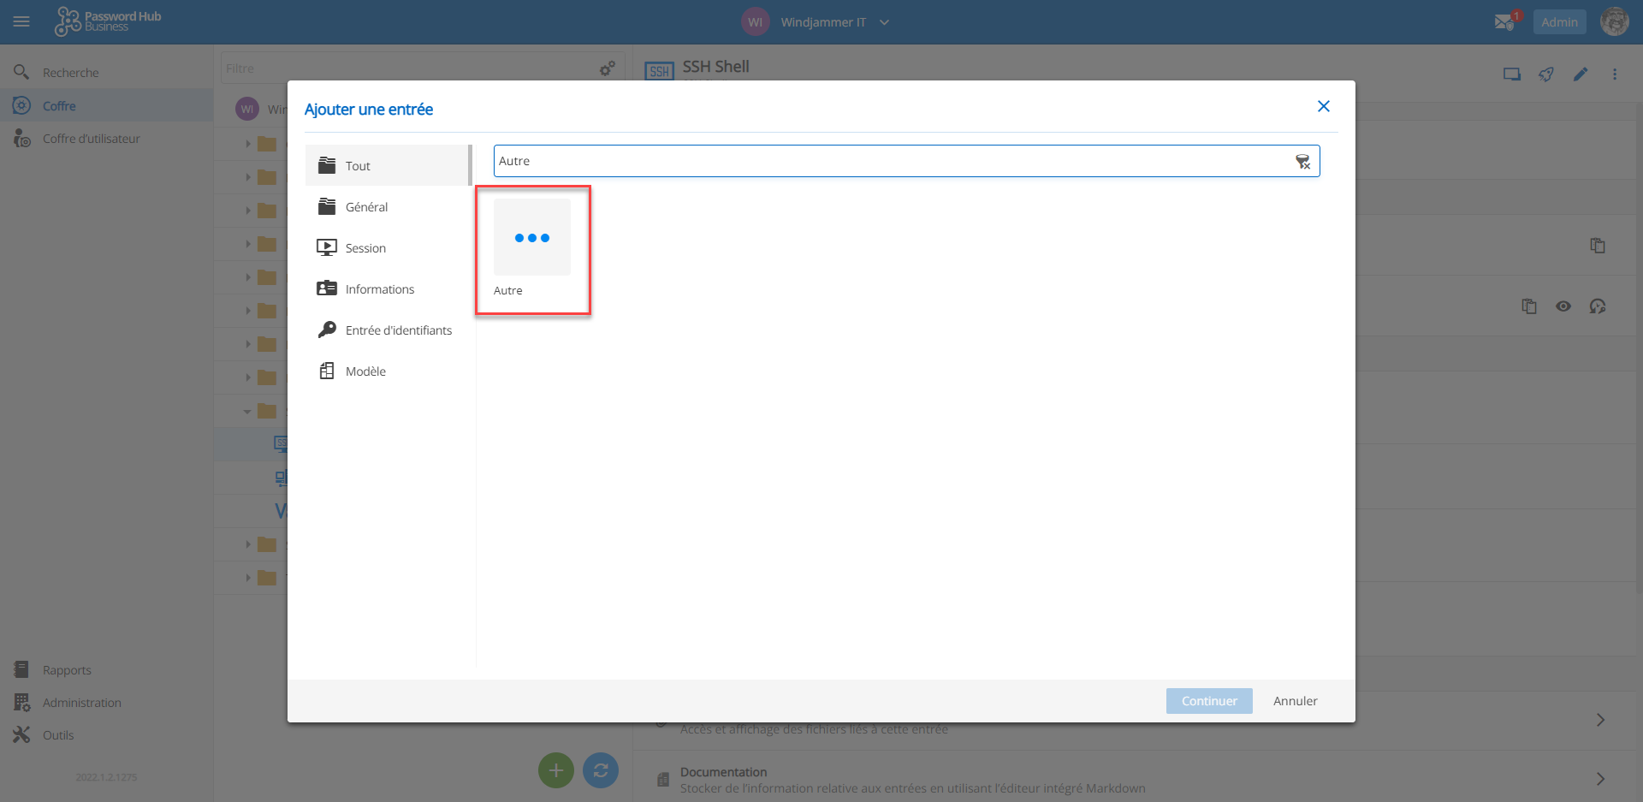1643x802 pixels.
Task: Select the Autre entry type tile
Action: (x=531, y=248)
